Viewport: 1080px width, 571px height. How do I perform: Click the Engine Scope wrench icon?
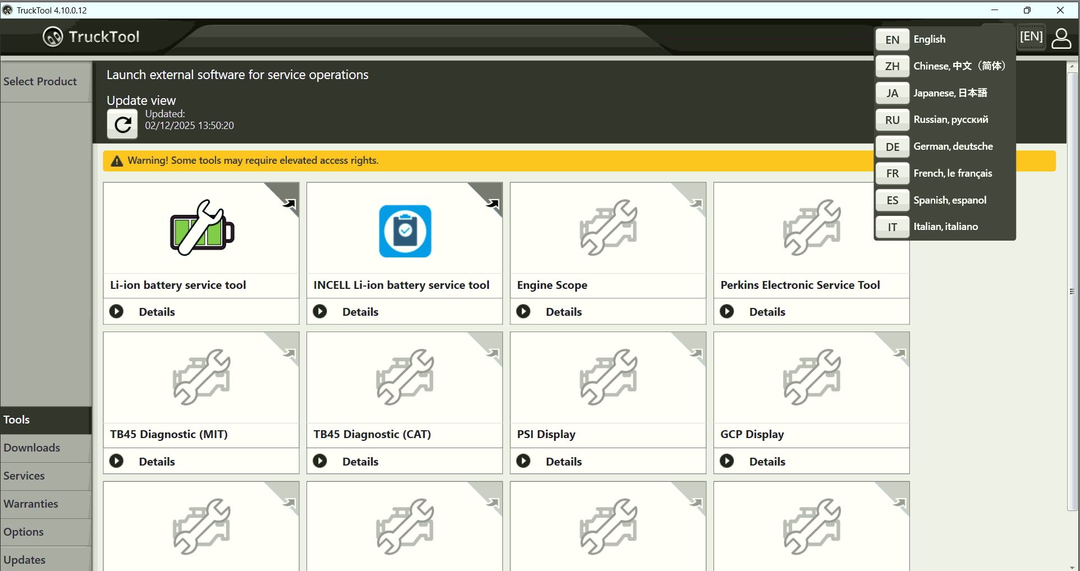click(608, 228)
